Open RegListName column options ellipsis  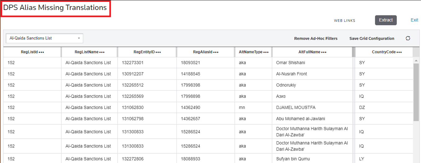[x=102, y=52]
